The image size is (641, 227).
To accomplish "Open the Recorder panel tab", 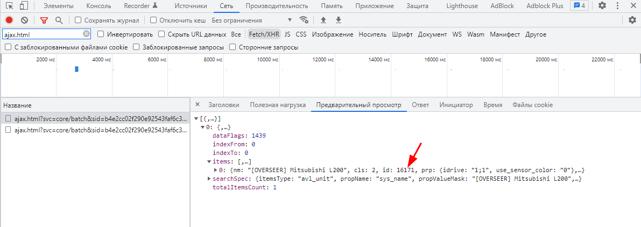I will point(140,6).
